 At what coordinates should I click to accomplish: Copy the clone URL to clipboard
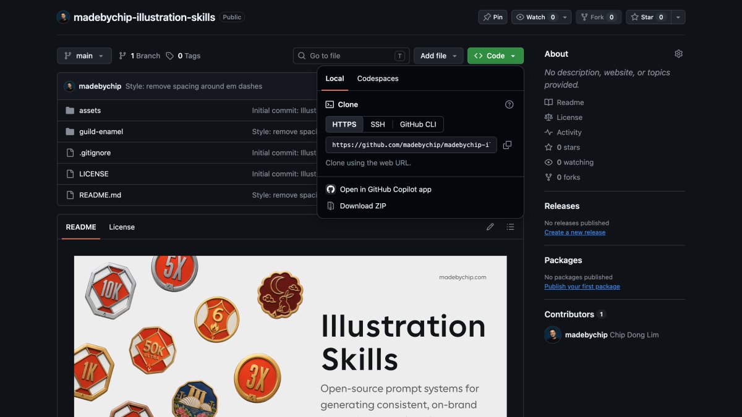(x=507, y=145)
